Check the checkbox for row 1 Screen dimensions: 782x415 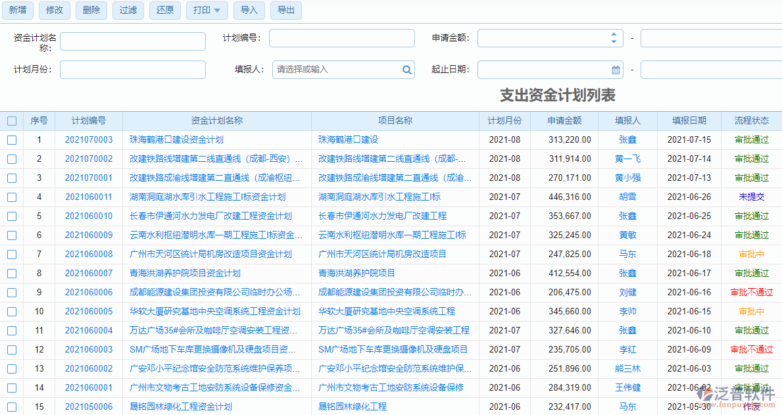pyautogui.click(x=12, y=140)
